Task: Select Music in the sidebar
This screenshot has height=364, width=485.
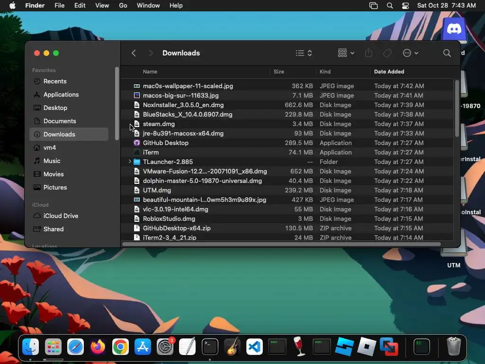Action: [x=69, y=161]
